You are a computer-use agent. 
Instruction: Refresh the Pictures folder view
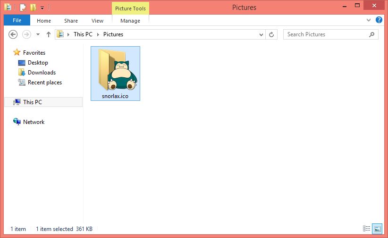pos(271,34)
